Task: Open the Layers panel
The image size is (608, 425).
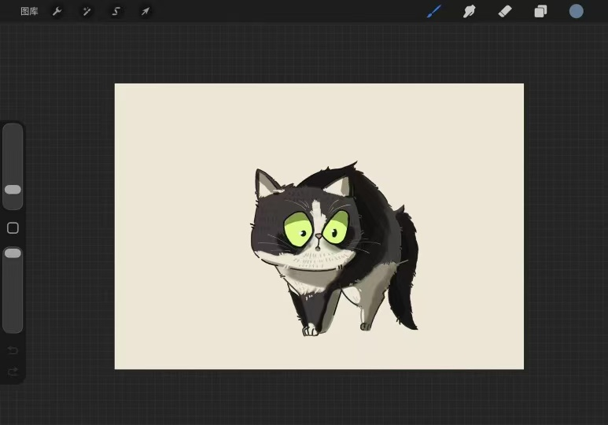Action: [540, 12]
